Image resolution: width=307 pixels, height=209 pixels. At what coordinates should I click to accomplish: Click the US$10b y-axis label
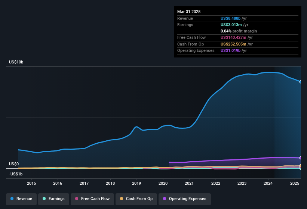pos(16,62)
